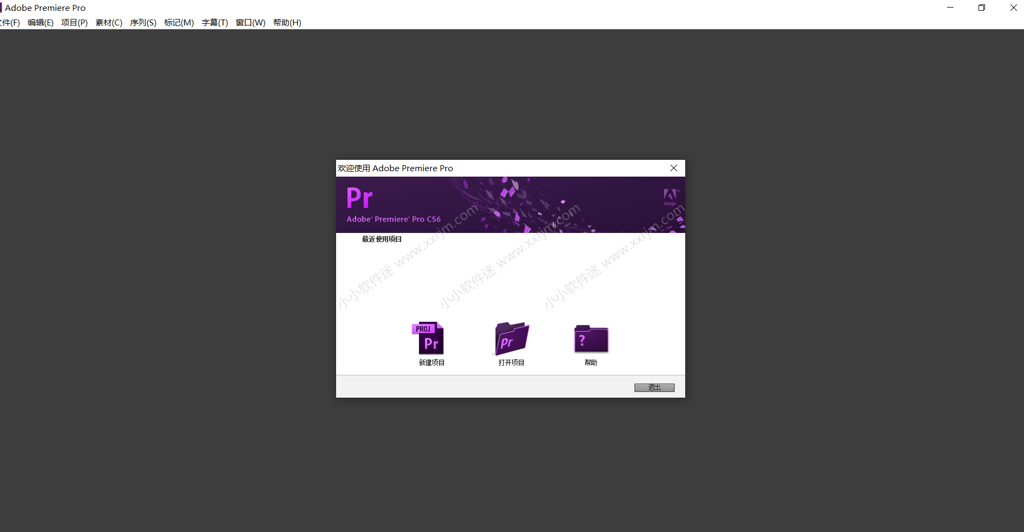
Task: Click the 退出 (Exit) button
Action: [654, 387]
